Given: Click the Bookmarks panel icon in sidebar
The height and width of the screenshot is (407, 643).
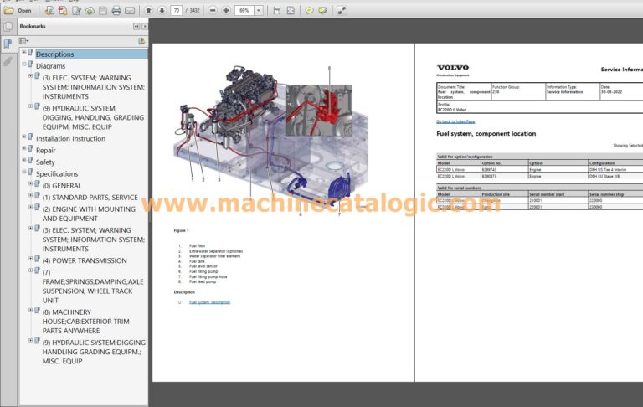Looking at the screenshot, I should click(x=8, y=44).
